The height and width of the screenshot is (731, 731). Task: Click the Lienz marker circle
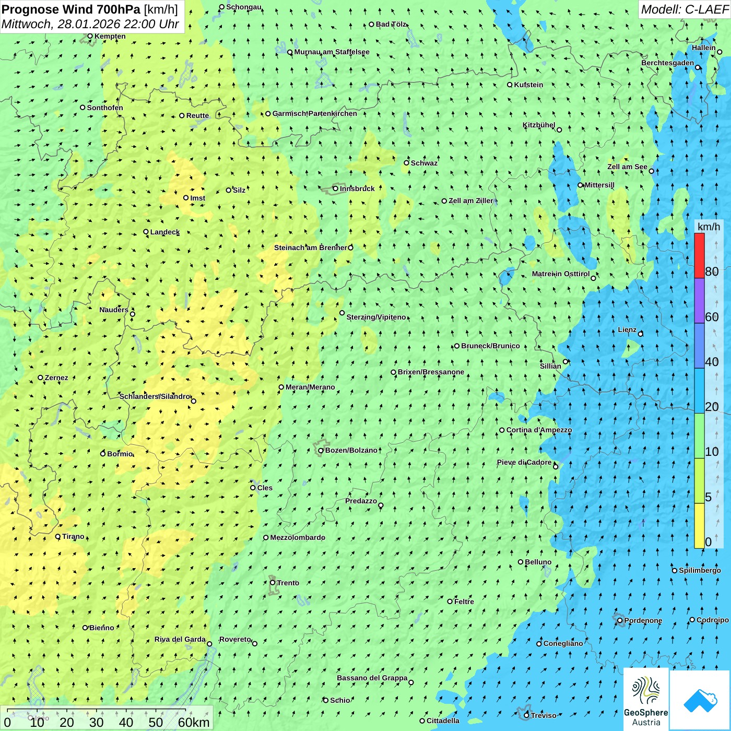coord(641,334)
